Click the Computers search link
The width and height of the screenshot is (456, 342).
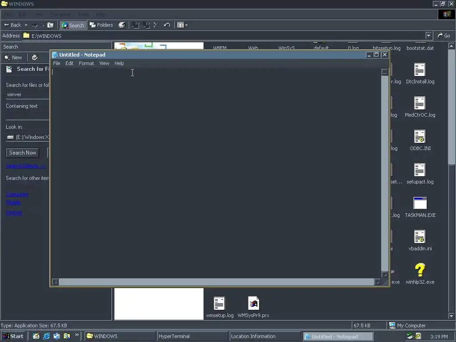pos(17,194)
